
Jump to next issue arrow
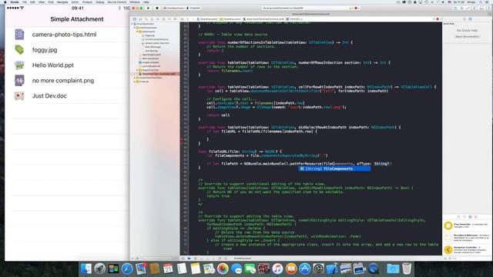[441, 19]
